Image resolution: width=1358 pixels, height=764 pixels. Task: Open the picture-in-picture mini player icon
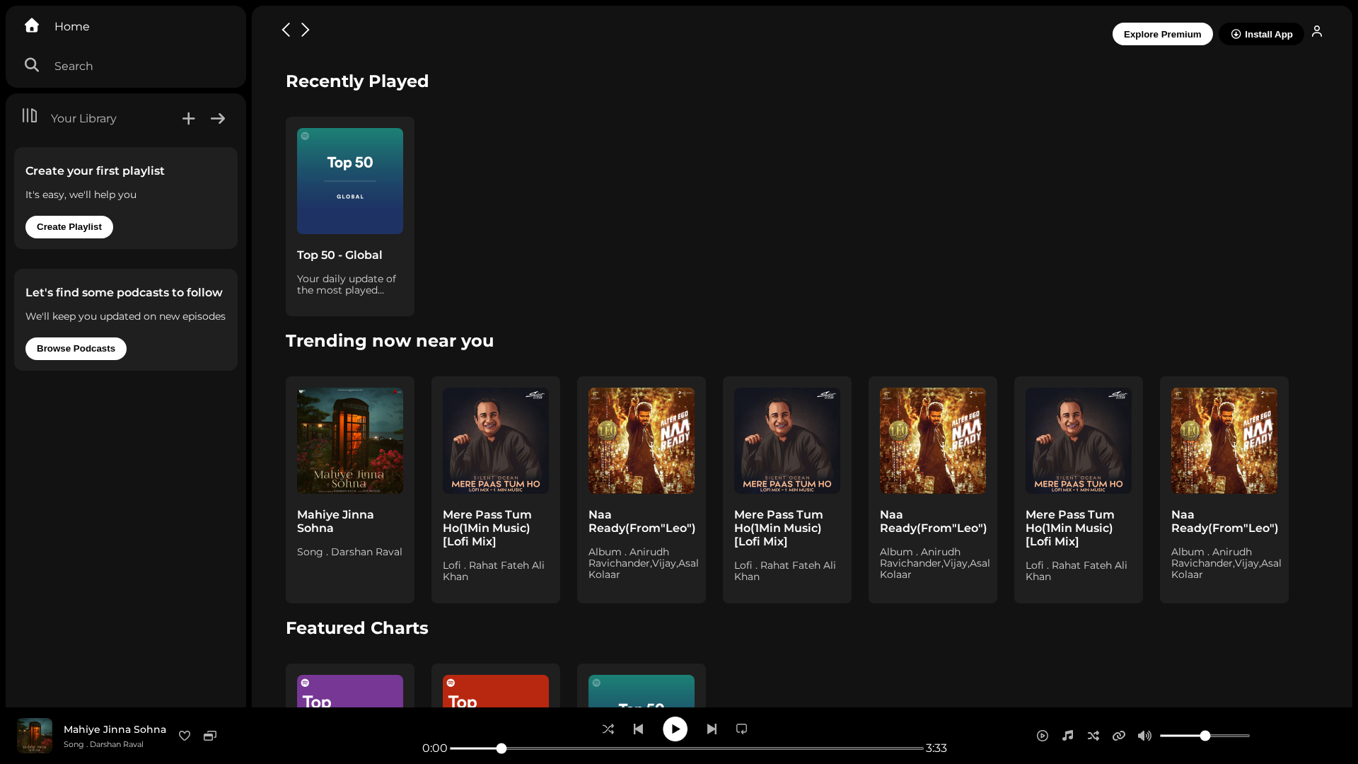210,736
